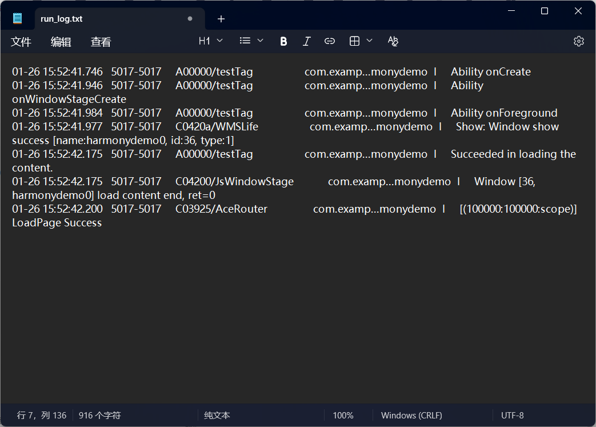Click the tag 'C04200/JsWindowStage'
The height and width of the screenshot is (427, 596).
click(x=234, y=181)
